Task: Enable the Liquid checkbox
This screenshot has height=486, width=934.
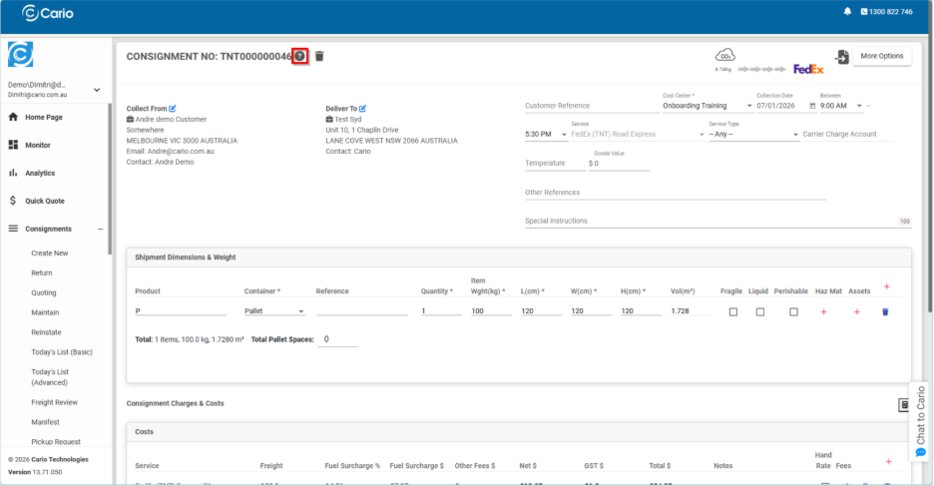Action: click(759, 312)
